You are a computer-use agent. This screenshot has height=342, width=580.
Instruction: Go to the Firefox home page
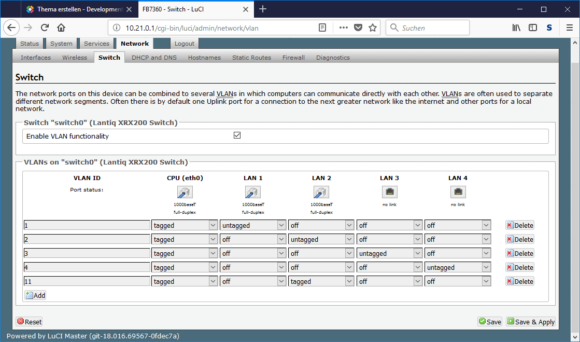tap(61, 28)
